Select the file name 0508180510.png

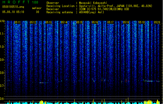tap(13, 7)
